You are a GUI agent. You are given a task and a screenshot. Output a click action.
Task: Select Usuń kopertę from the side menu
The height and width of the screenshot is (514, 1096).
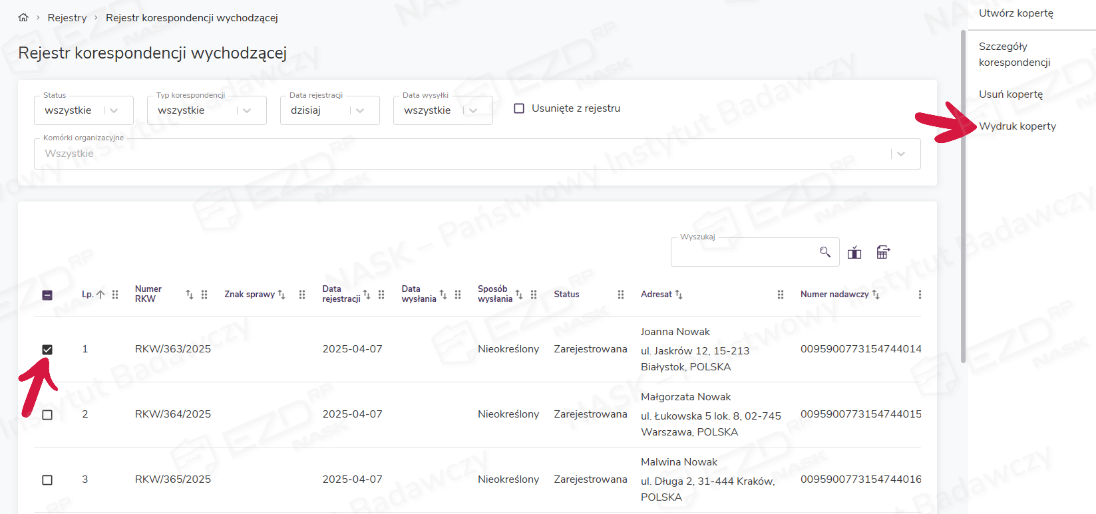(x=1010, y=94)
